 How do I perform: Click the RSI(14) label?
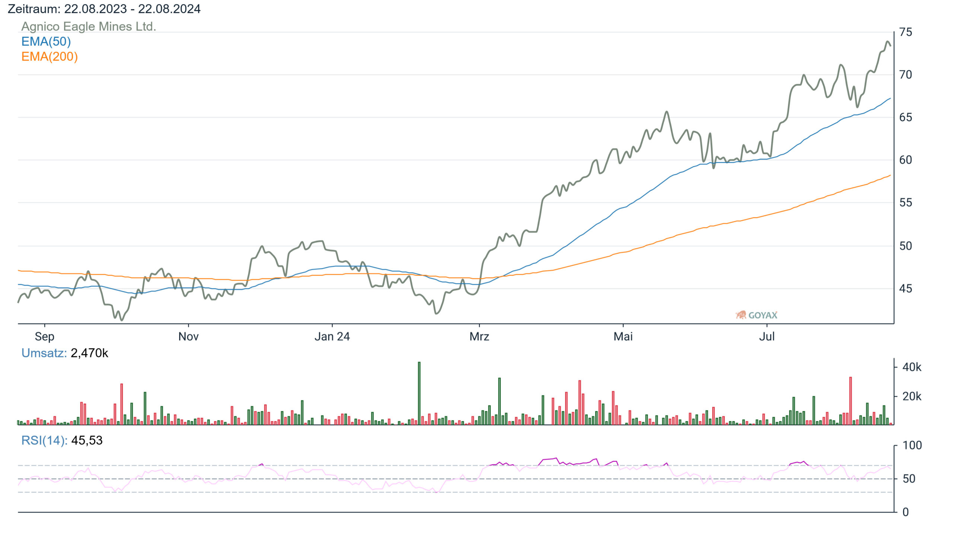pos(45,441)
